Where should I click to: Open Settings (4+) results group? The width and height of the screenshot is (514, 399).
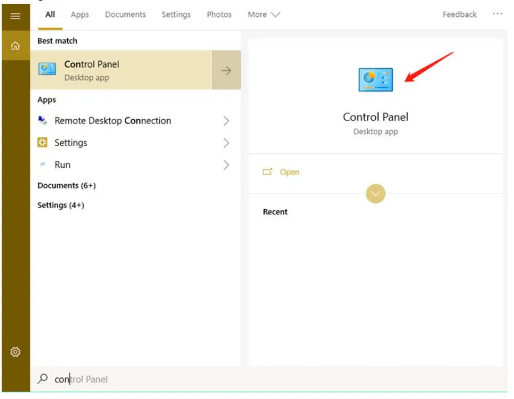(x=61, y=205)
